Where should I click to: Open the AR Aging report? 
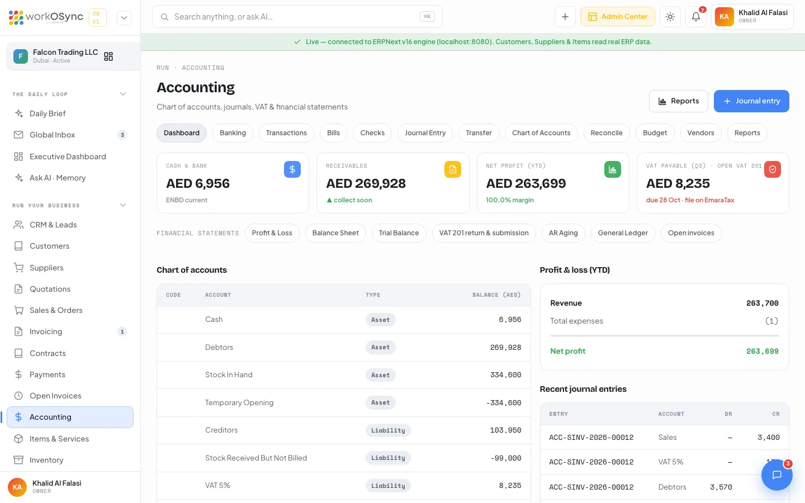(563, 233)
